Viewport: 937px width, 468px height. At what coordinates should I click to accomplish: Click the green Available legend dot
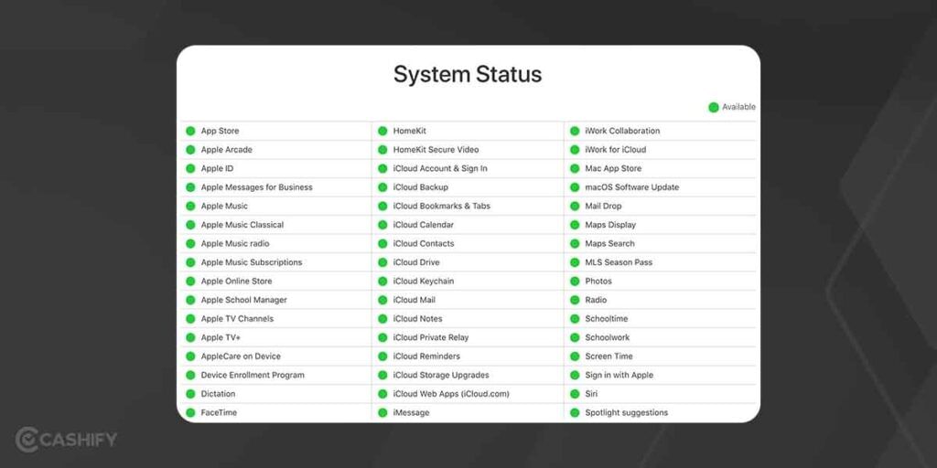click(714, 108)
